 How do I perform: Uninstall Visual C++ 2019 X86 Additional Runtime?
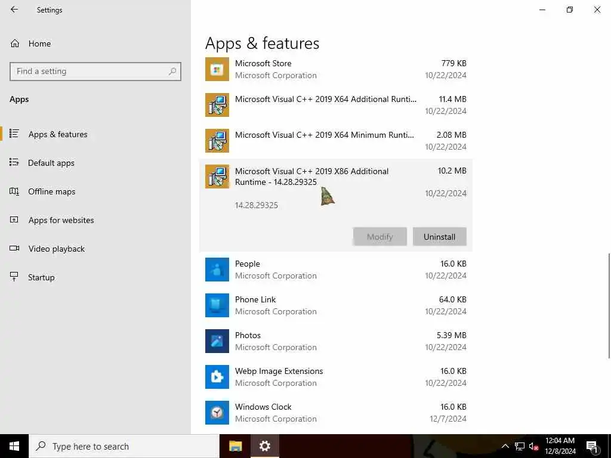(x=440, y=237)
